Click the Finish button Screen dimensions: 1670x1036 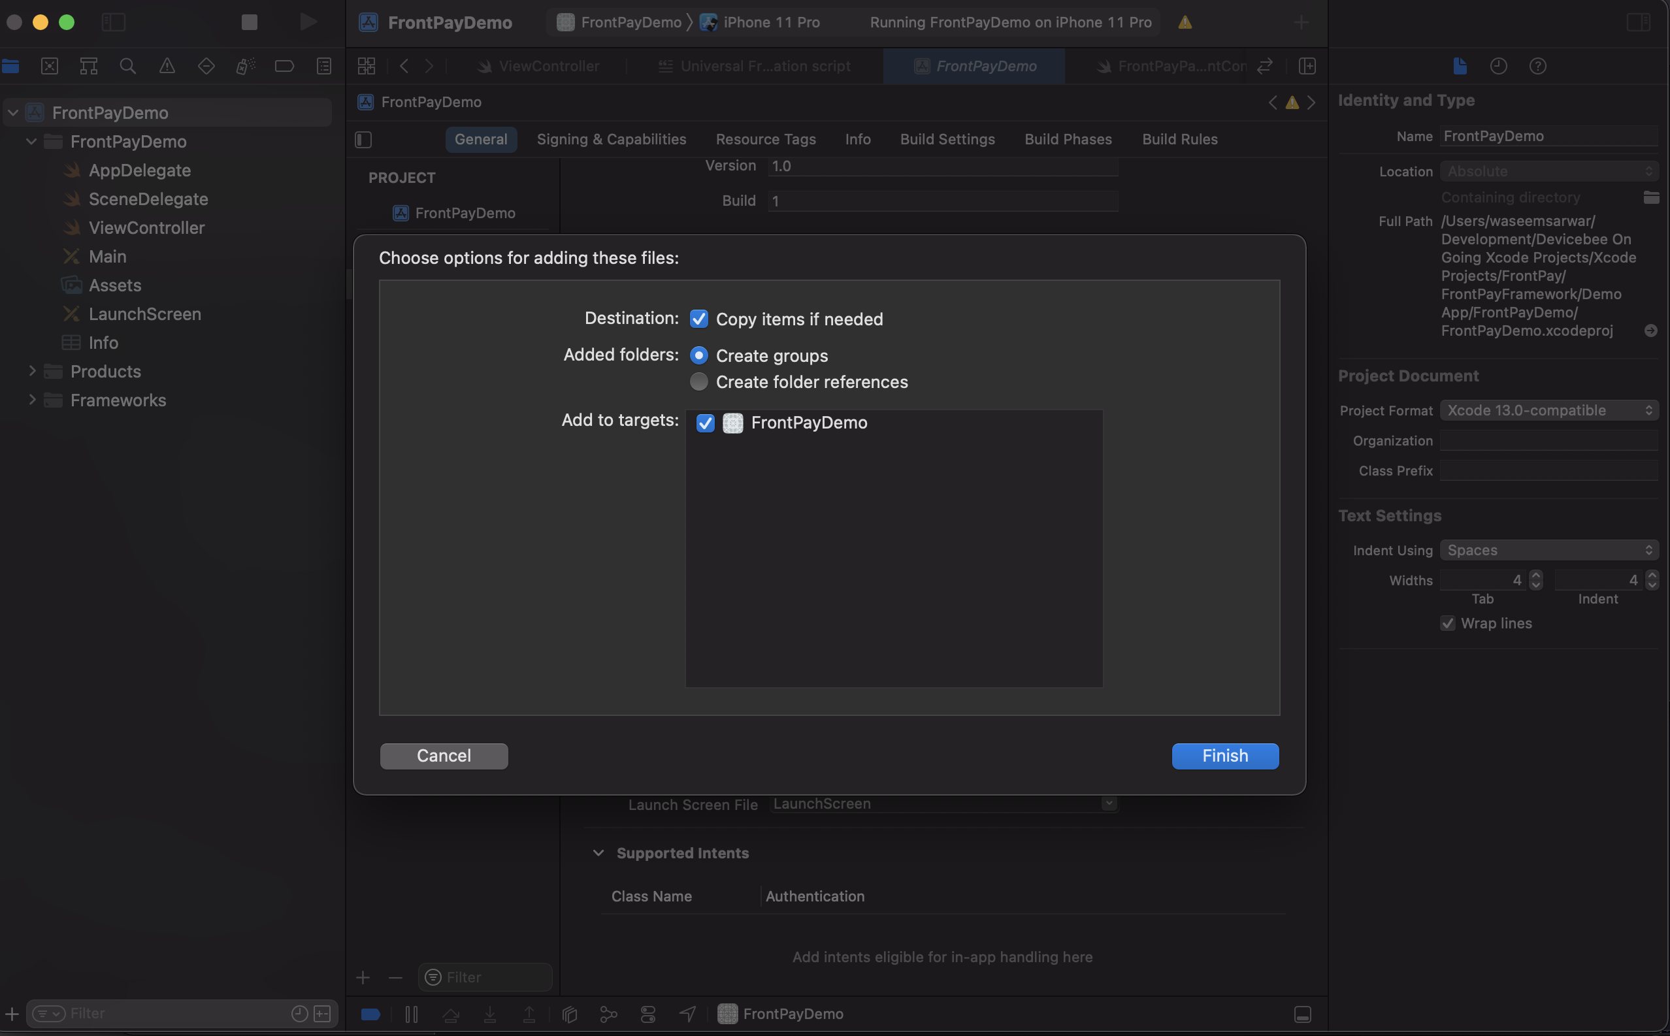1224,756
